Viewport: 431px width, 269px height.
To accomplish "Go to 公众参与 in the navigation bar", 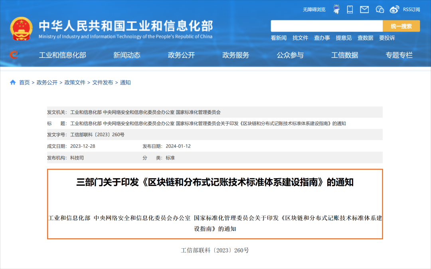I will tap(290, 55).
